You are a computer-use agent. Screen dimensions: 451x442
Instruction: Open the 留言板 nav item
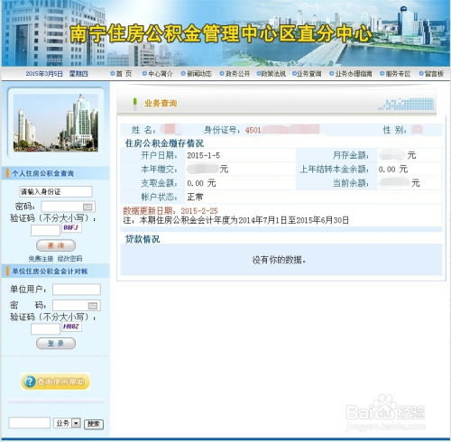pyautogui.click(x=431, y=74)
